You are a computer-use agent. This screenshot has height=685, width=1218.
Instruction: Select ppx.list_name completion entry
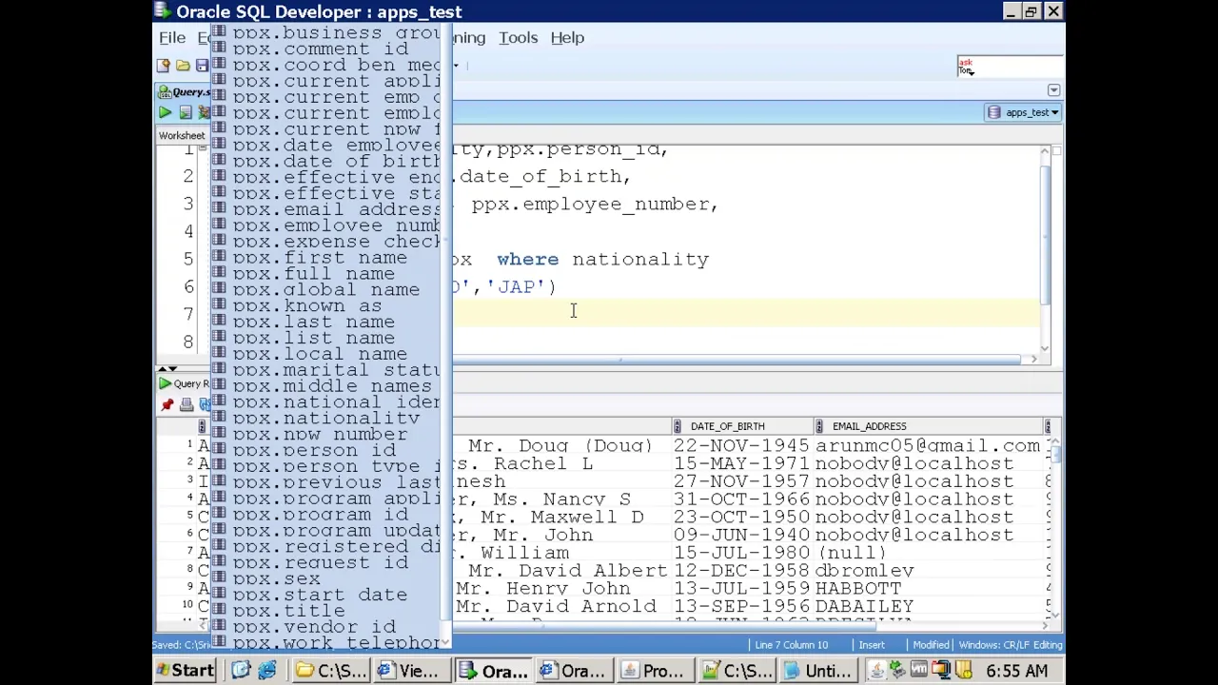pyautogui.click(x=326, y=338)
